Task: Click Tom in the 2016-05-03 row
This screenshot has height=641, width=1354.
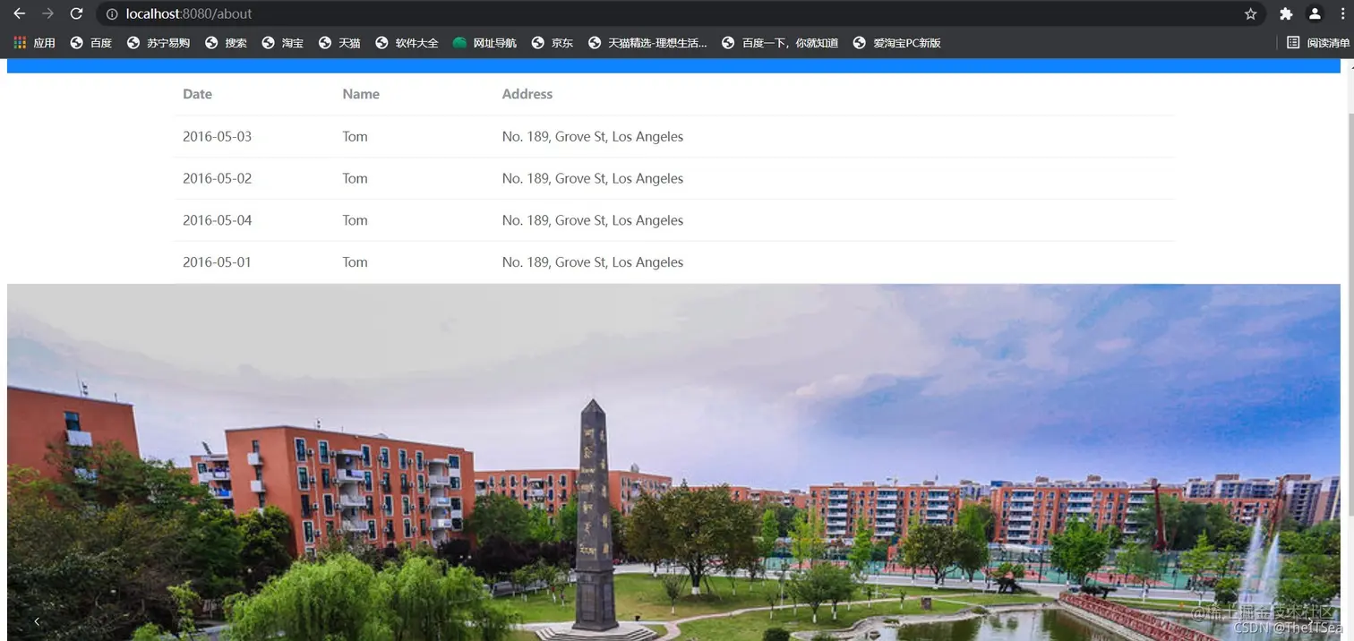Action: point(355,137)
